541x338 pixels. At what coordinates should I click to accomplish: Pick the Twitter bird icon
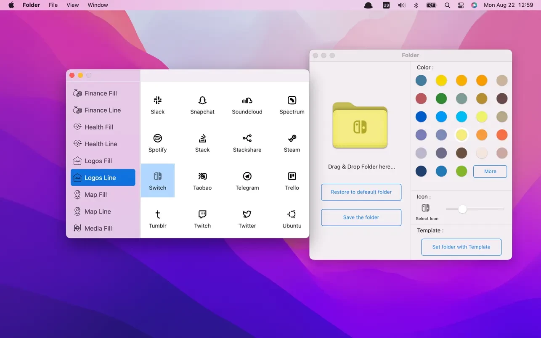click(247, 218)
